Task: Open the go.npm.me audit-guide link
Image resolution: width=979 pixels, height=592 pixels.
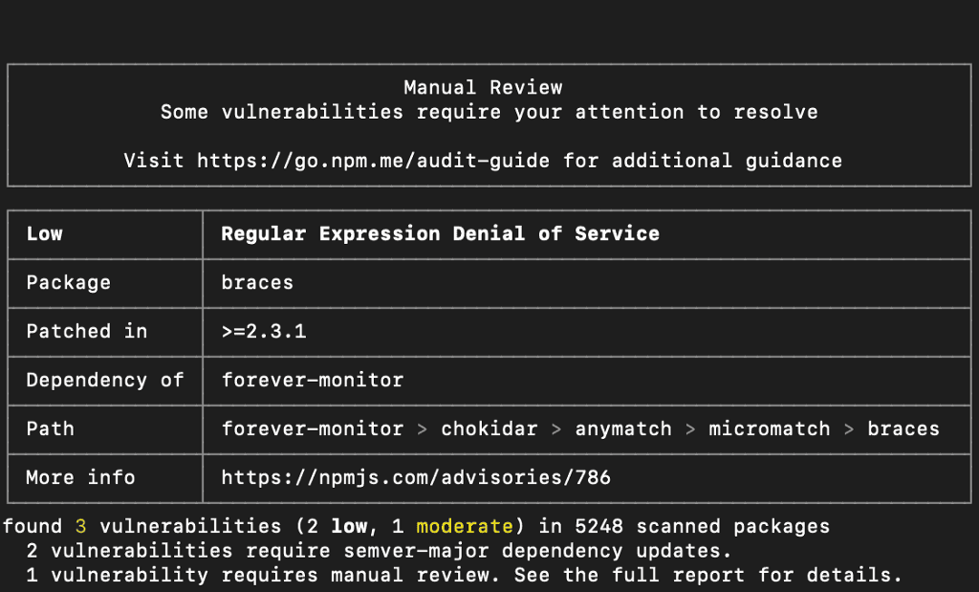Action: point(374,161)
